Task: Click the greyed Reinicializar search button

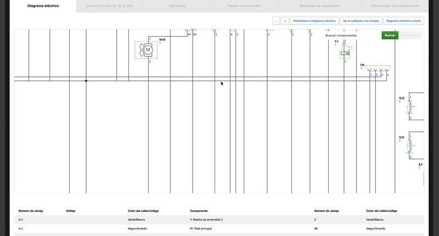Action: 410,35
